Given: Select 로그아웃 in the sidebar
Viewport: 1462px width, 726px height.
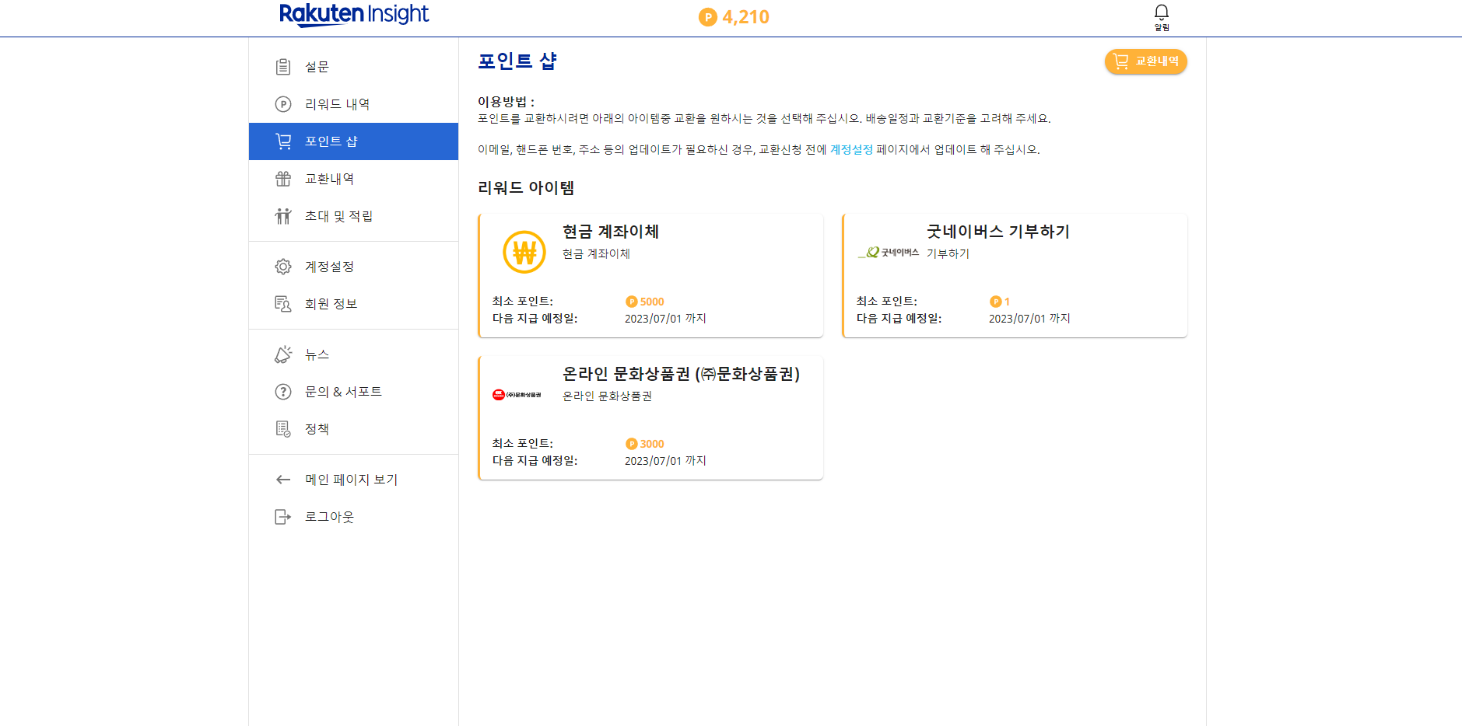Looking at the screenshot, I should 353,517.
